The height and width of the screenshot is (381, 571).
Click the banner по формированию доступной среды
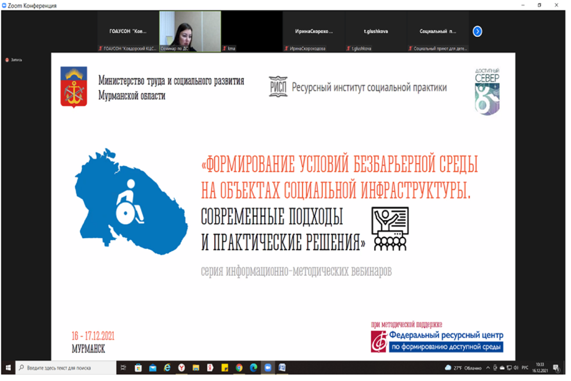(x=446, y=347)
